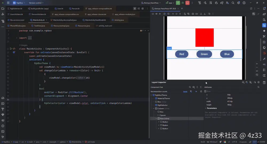Click the emulator Home circle button
This screenshot has width=267, height=144.
point(176,14)
